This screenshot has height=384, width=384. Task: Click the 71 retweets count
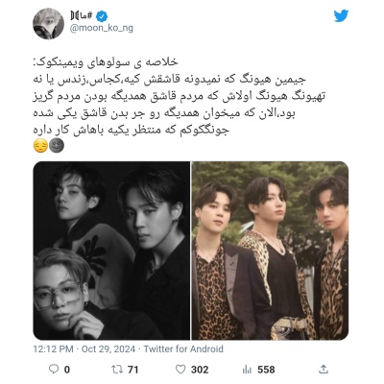coord(132,370)
